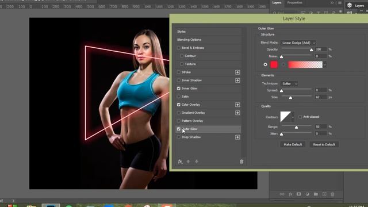
Task: Enable the Pattern Overlay checkbox
Action: click(x=179, y=121)
